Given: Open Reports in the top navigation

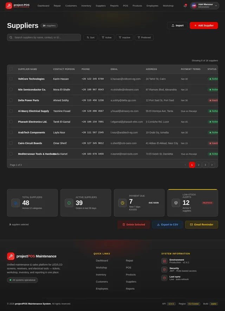Looking at the screenshot, I should pyautogui.click(x=114, y=6).
